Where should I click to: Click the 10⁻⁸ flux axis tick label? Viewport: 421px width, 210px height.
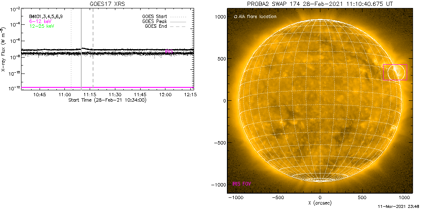pyautogui.click(x=15, y=57)
